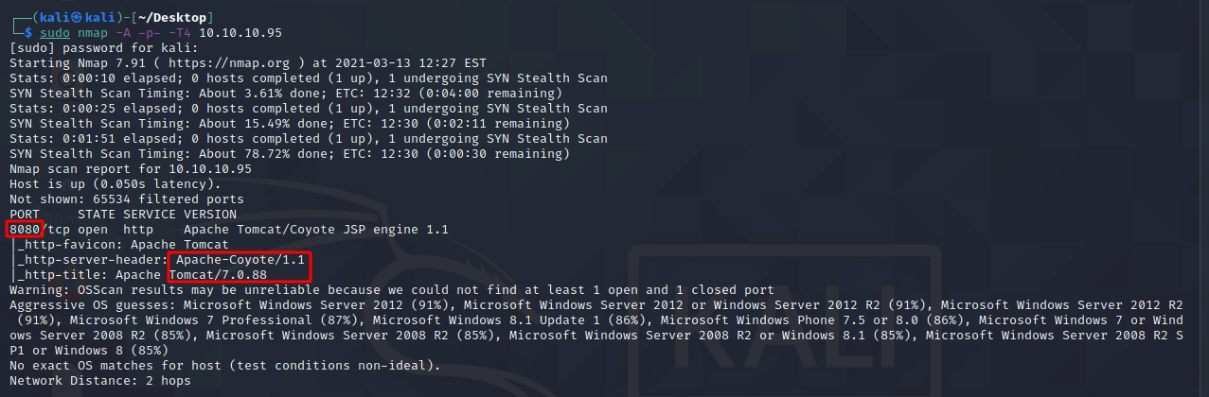This screenshot has width=1209, height=397.
Task: Click the '[sudo] password for kali:' line
Action: click(103, 48)
